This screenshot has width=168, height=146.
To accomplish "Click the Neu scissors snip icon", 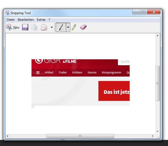I will (x=9, y=27).
